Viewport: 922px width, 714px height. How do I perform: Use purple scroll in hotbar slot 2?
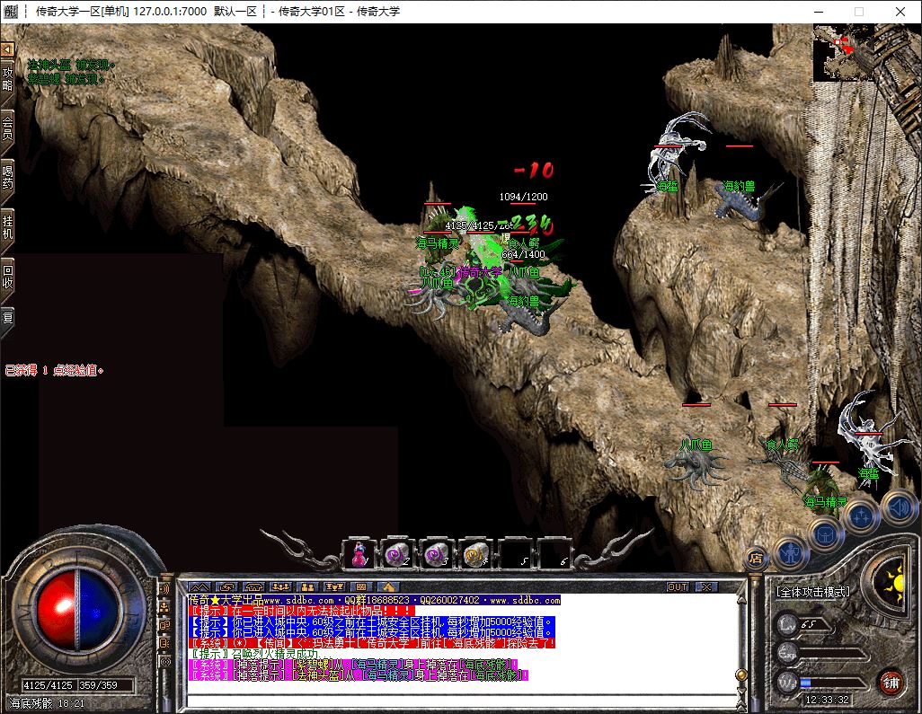click(397, 553)
